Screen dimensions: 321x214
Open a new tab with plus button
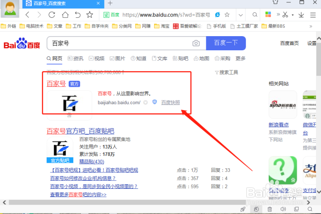(110, 3)
